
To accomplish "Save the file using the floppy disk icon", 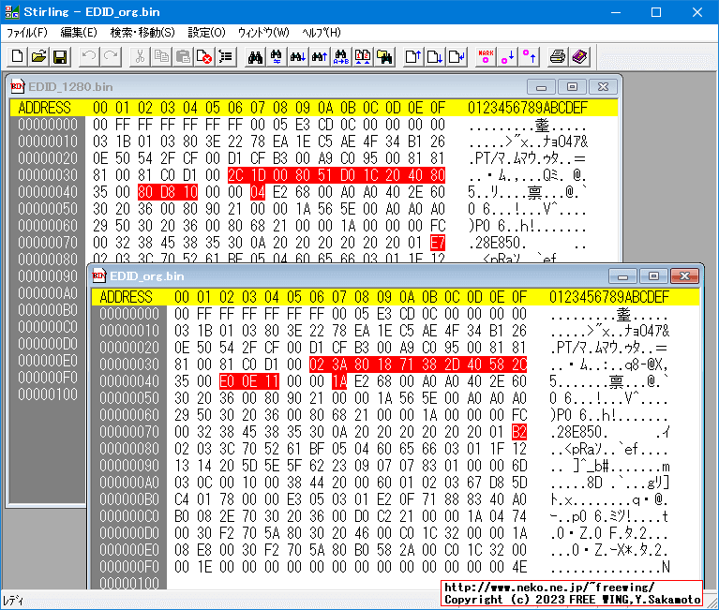I will point(60,57).
